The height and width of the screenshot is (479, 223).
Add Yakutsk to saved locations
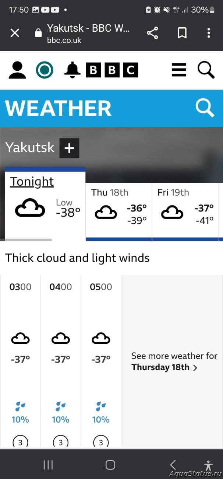tap(69, 148)
